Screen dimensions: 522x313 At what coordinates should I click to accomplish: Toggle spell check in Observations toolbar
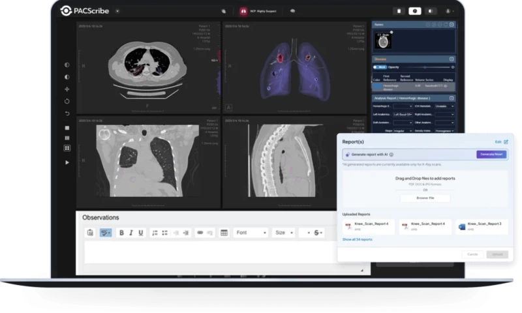coord(106,233)
